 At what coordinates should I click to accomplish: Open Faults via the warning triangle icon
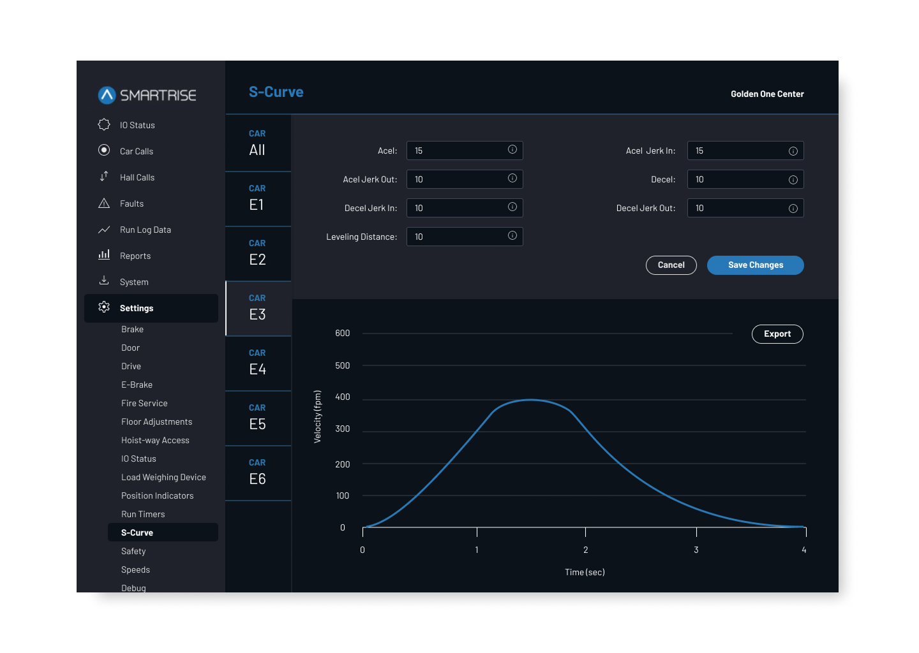(104, 203)
